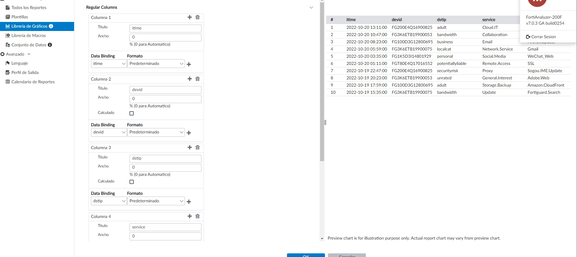Click the panel splitter handle

[x=325, y=122]
